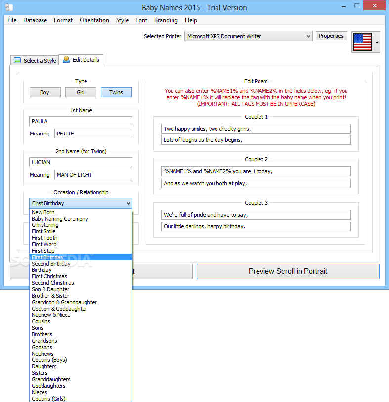Select Son & Daughter option
The image size is (389, 402).
click(x=81, y=289)
